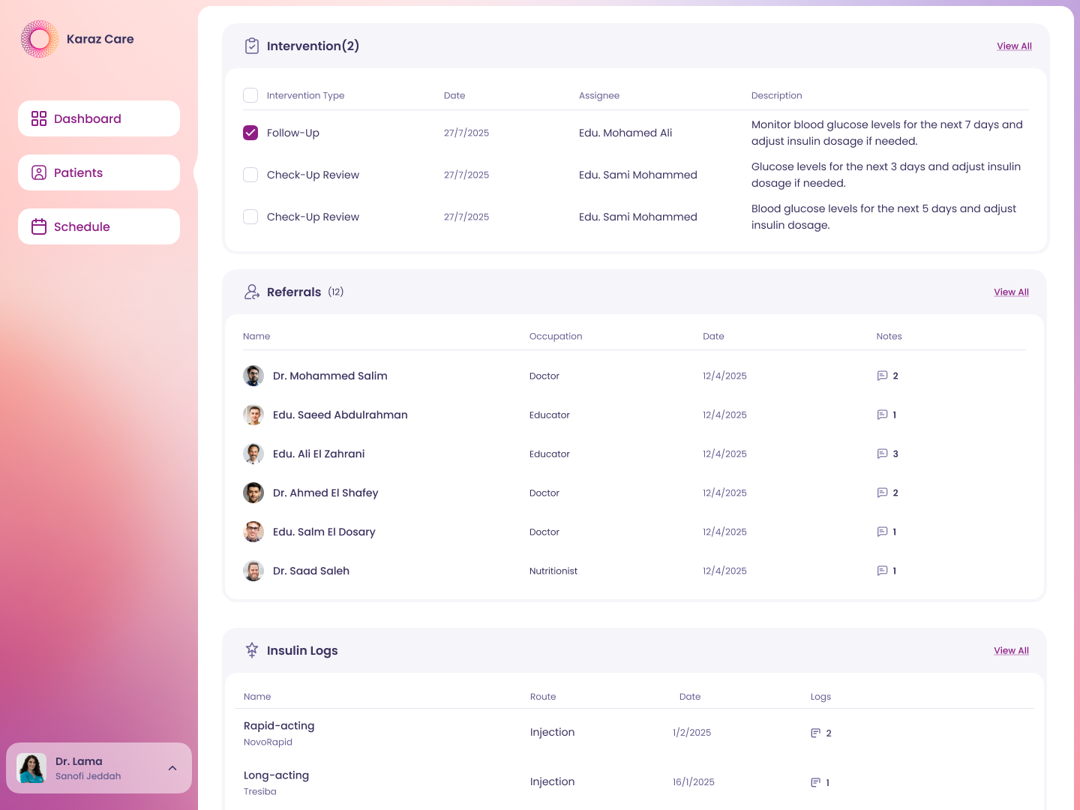Select the Edu. Salm El Dosary name
Image resolution: width=1080 pixels, height=810 pixels.
click(x=324, y=532)
